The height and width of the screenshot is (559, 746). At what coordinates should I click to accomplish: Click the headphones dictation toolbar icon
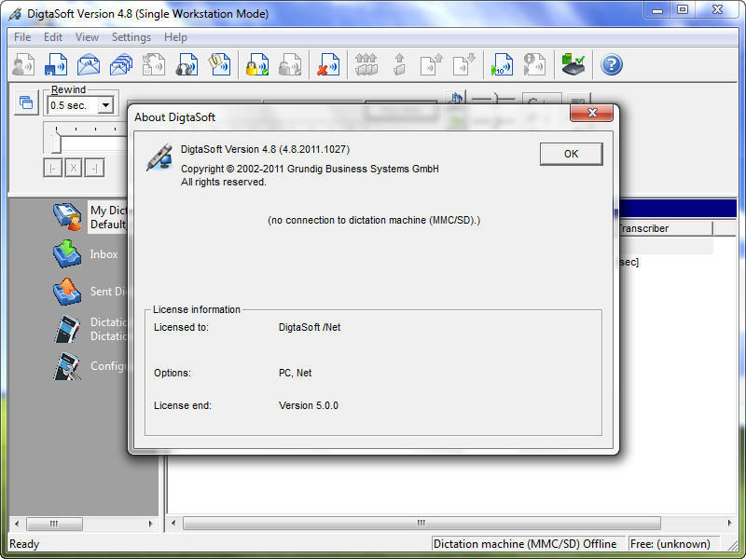(187, 64)
